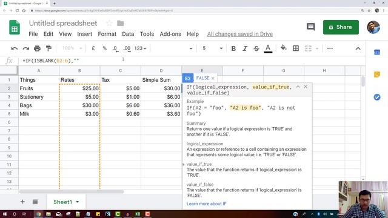Screen dimensions: 388x218
Task: Open the 123 number format dropdown
Action: click(x=140, y=48)
